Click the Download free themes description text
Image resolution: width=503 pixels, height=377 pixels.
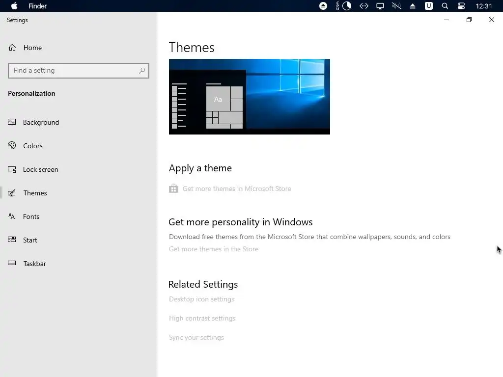tap(309, 237)
